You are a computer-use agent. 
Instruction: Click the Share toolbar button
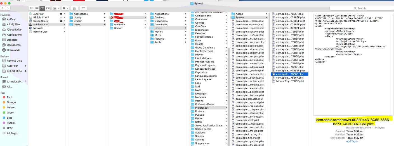(75, 8)
